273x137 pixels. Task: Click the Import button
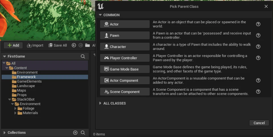[35, 45]
